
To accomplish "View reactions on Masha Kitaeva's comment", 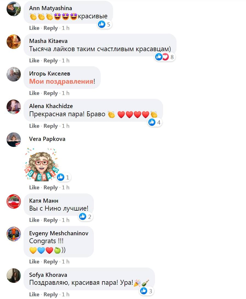I will (164, 57).
